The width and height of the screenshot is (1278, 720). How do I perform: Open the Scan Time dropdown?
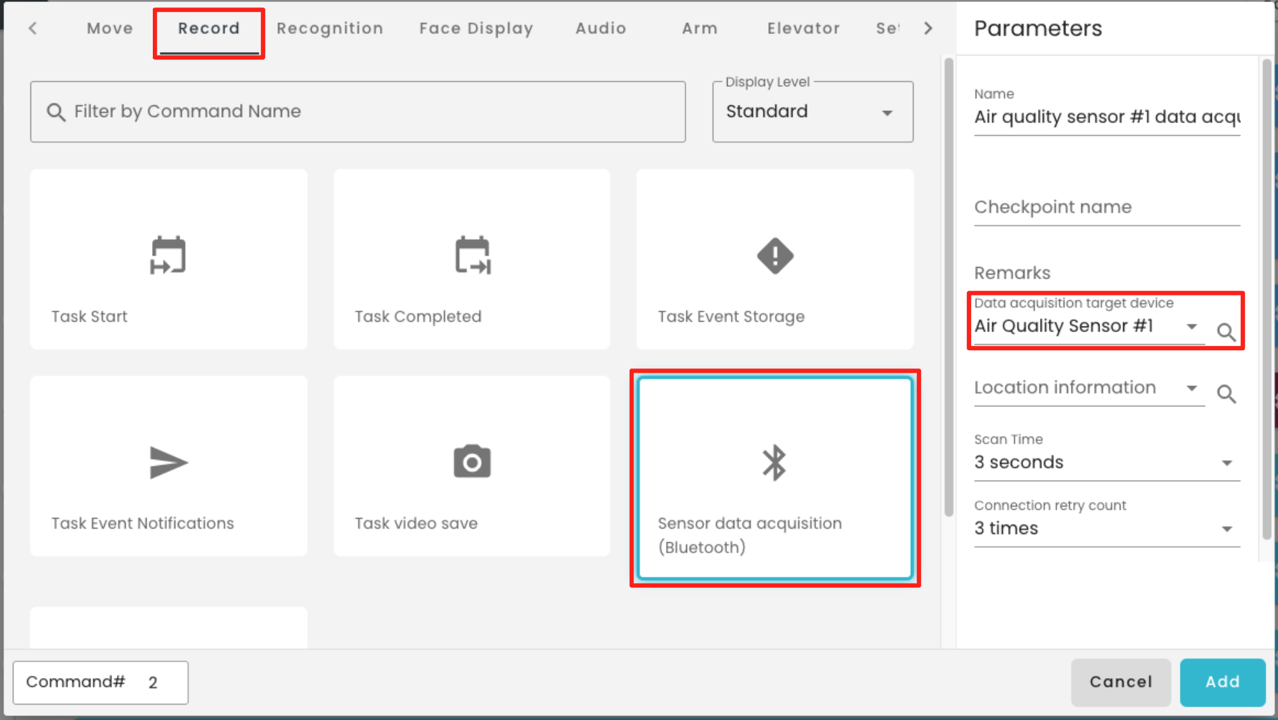(x=1107, y=462)
